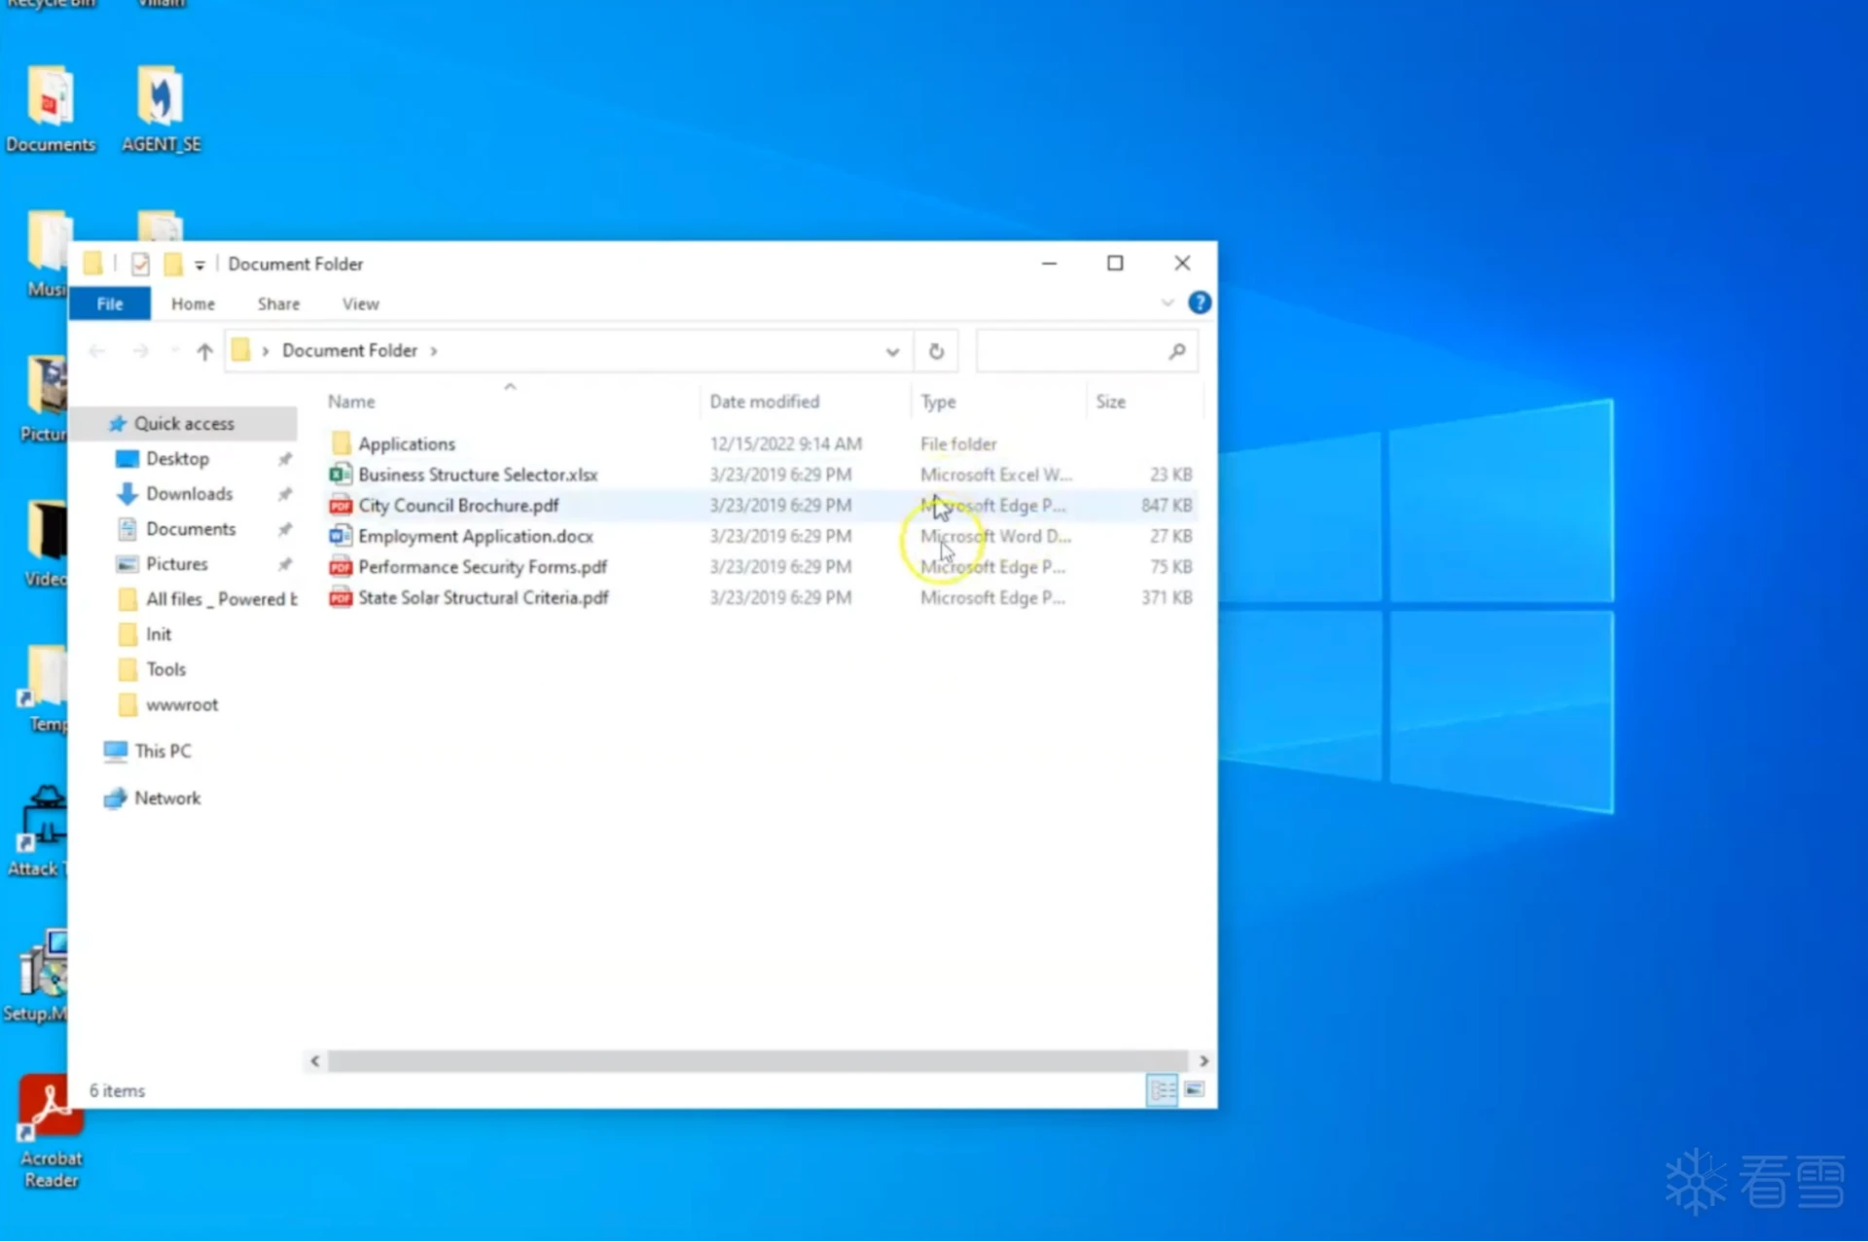Open the Help question mark icon
This screenshot has width=1868, height=1242.
[1200, 303]
